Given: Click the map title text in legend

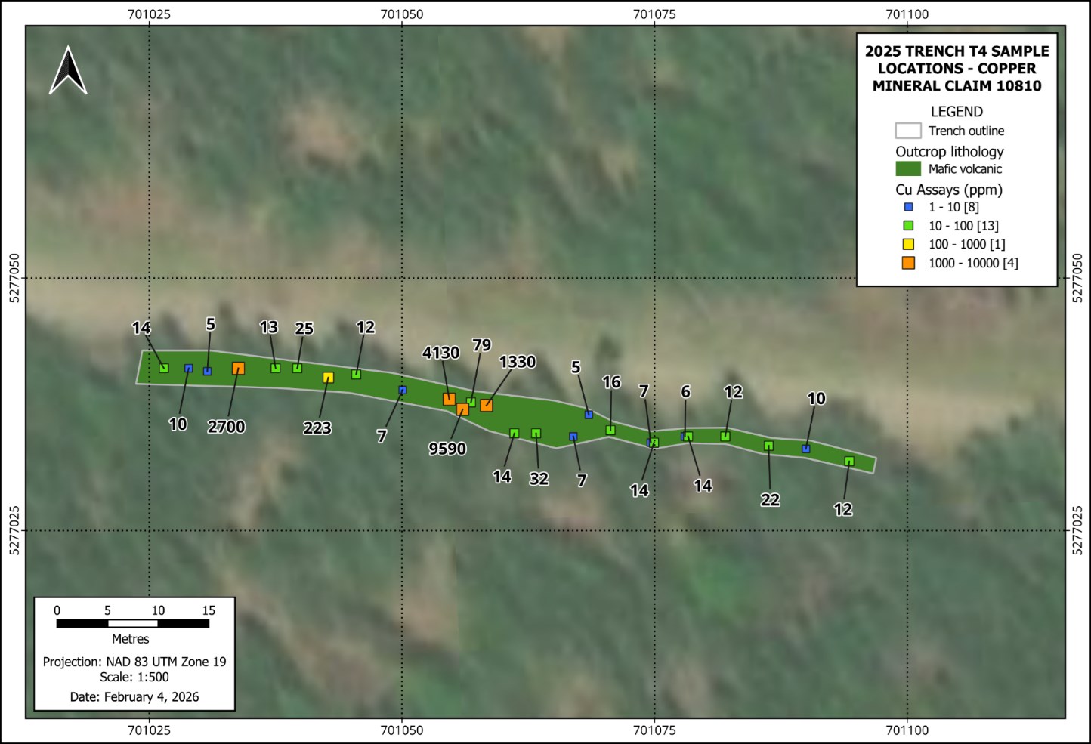Looking at the screenshot, I should (x=957, y=68).
